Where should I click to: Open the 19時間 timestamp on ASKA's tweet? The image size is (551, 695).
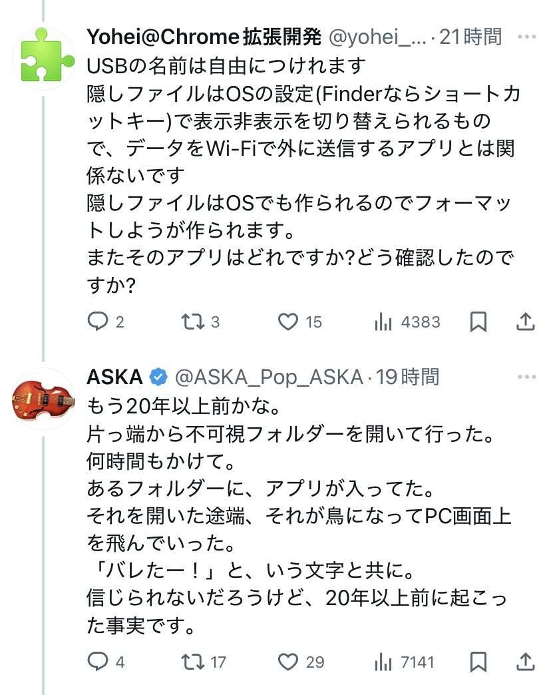coord(407,377)
